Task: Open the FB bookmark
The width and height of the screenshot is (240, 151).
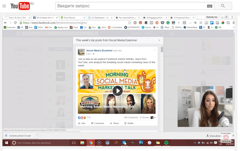Action: point(20,27)
